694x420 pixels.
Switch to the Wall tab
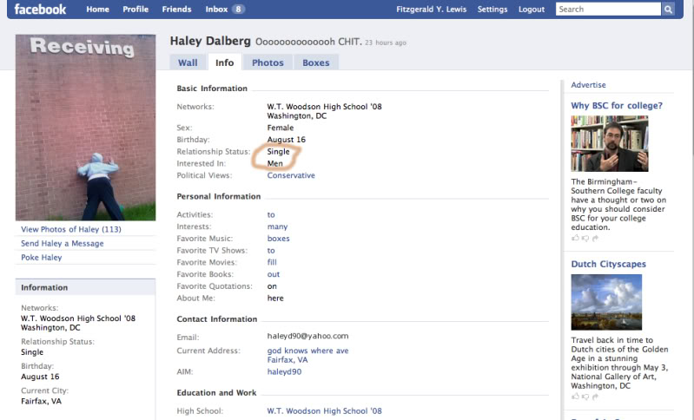pos(188,62)
